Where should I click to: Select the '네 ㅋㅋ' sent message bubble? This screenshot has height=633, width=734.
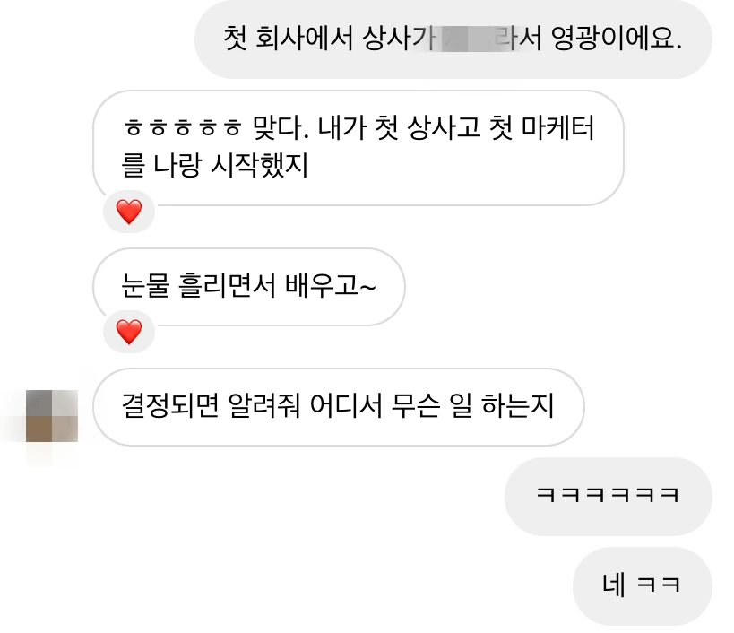tap(643, 585)
